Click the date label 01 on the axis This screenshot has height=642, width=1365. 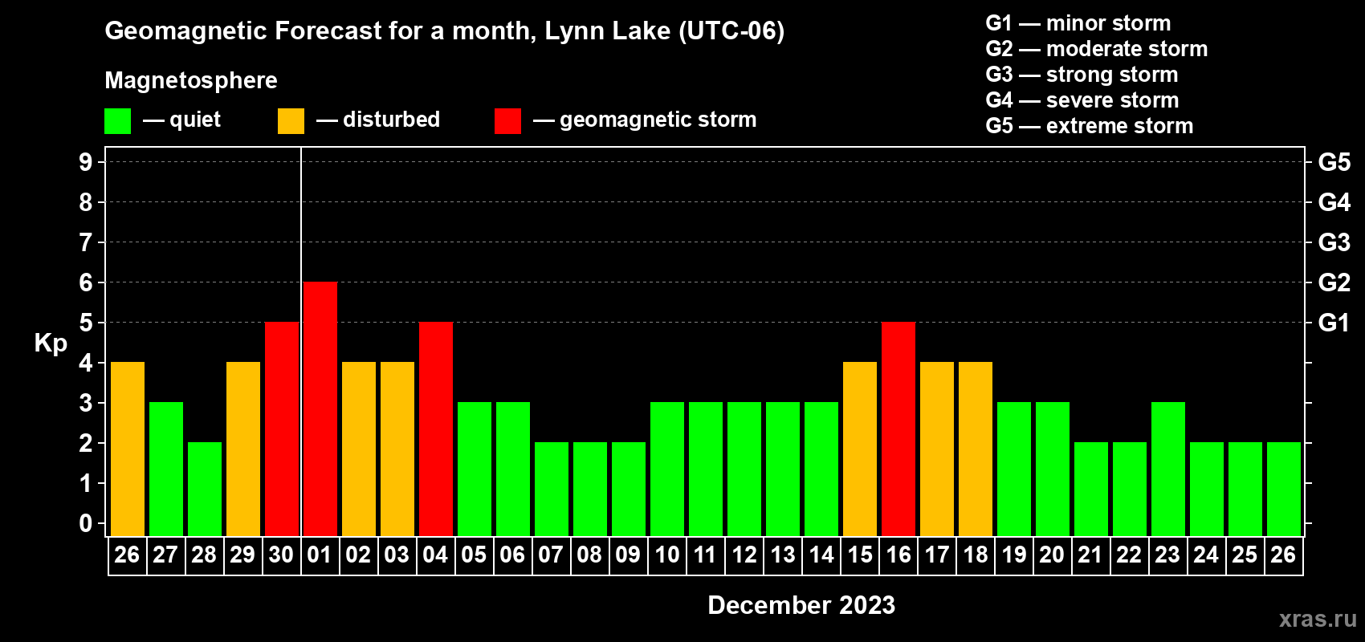pyautogui.click(x=320, y=555)
